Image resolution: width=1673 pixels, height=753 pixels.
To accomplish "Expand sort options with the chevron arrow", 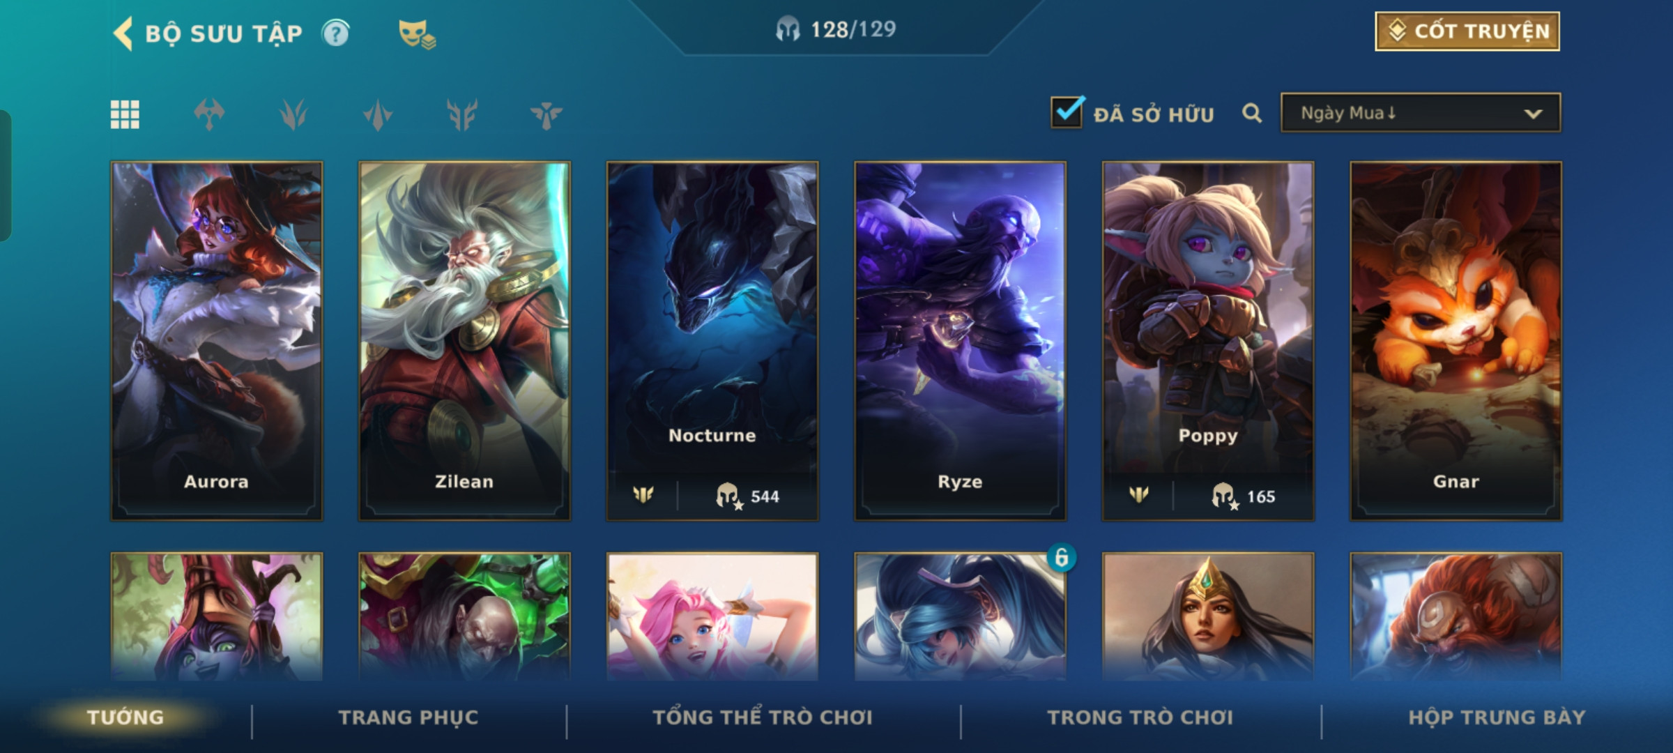I will click(x=1533, y=114).
